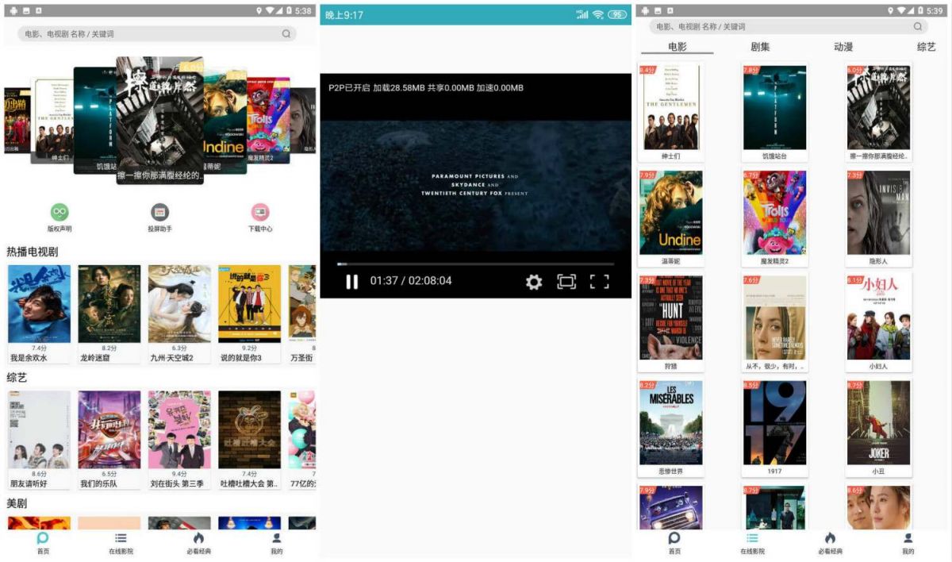Screen dimensions: 952x562
Task: Select 我的 in the home screen bottom bar
Action: pos(276,543)
